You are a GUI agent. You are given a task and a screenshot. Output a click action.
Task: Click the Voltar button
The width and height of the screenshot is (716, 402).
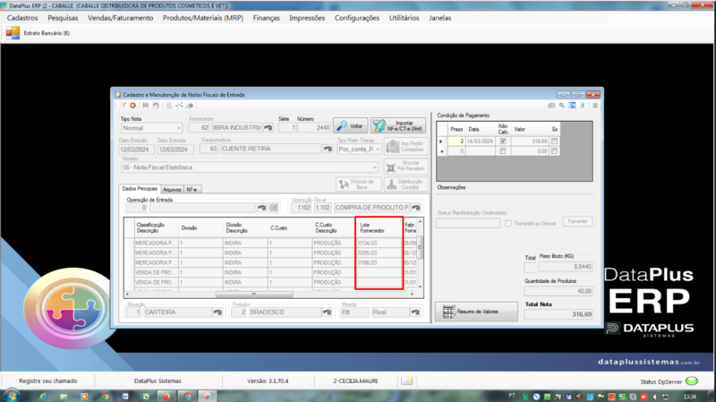(x=351, y=126)
